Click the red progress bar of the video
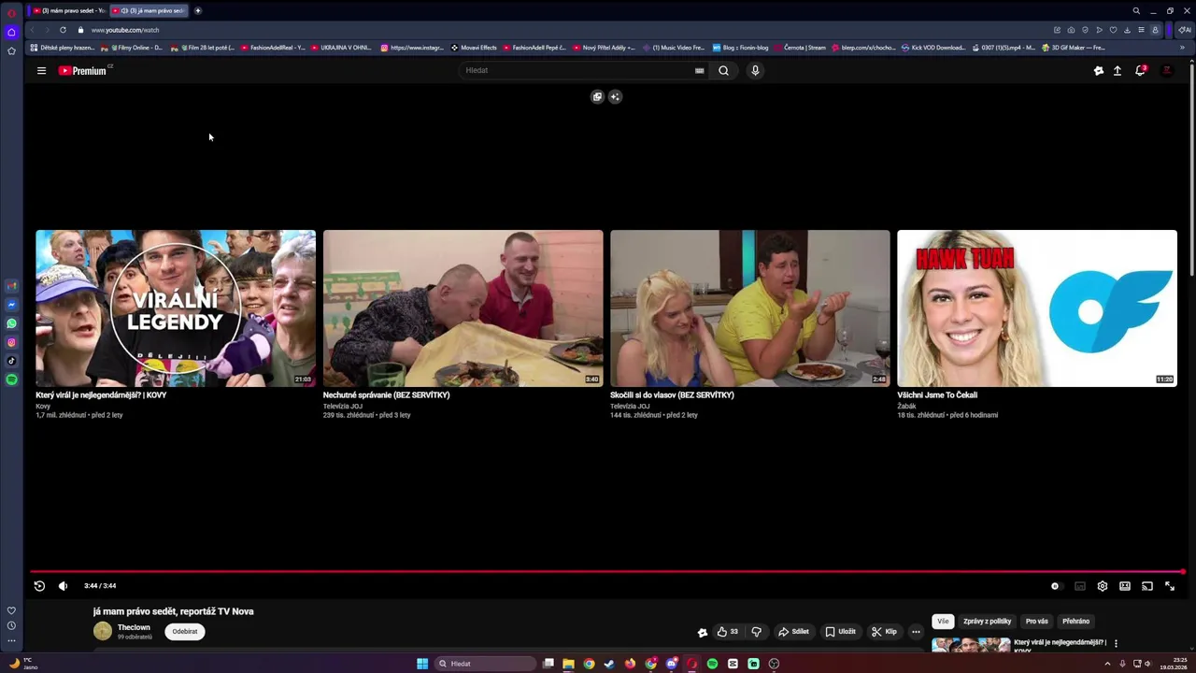The width and height of the screenshot is (1196, 673). tap(607, 571)
